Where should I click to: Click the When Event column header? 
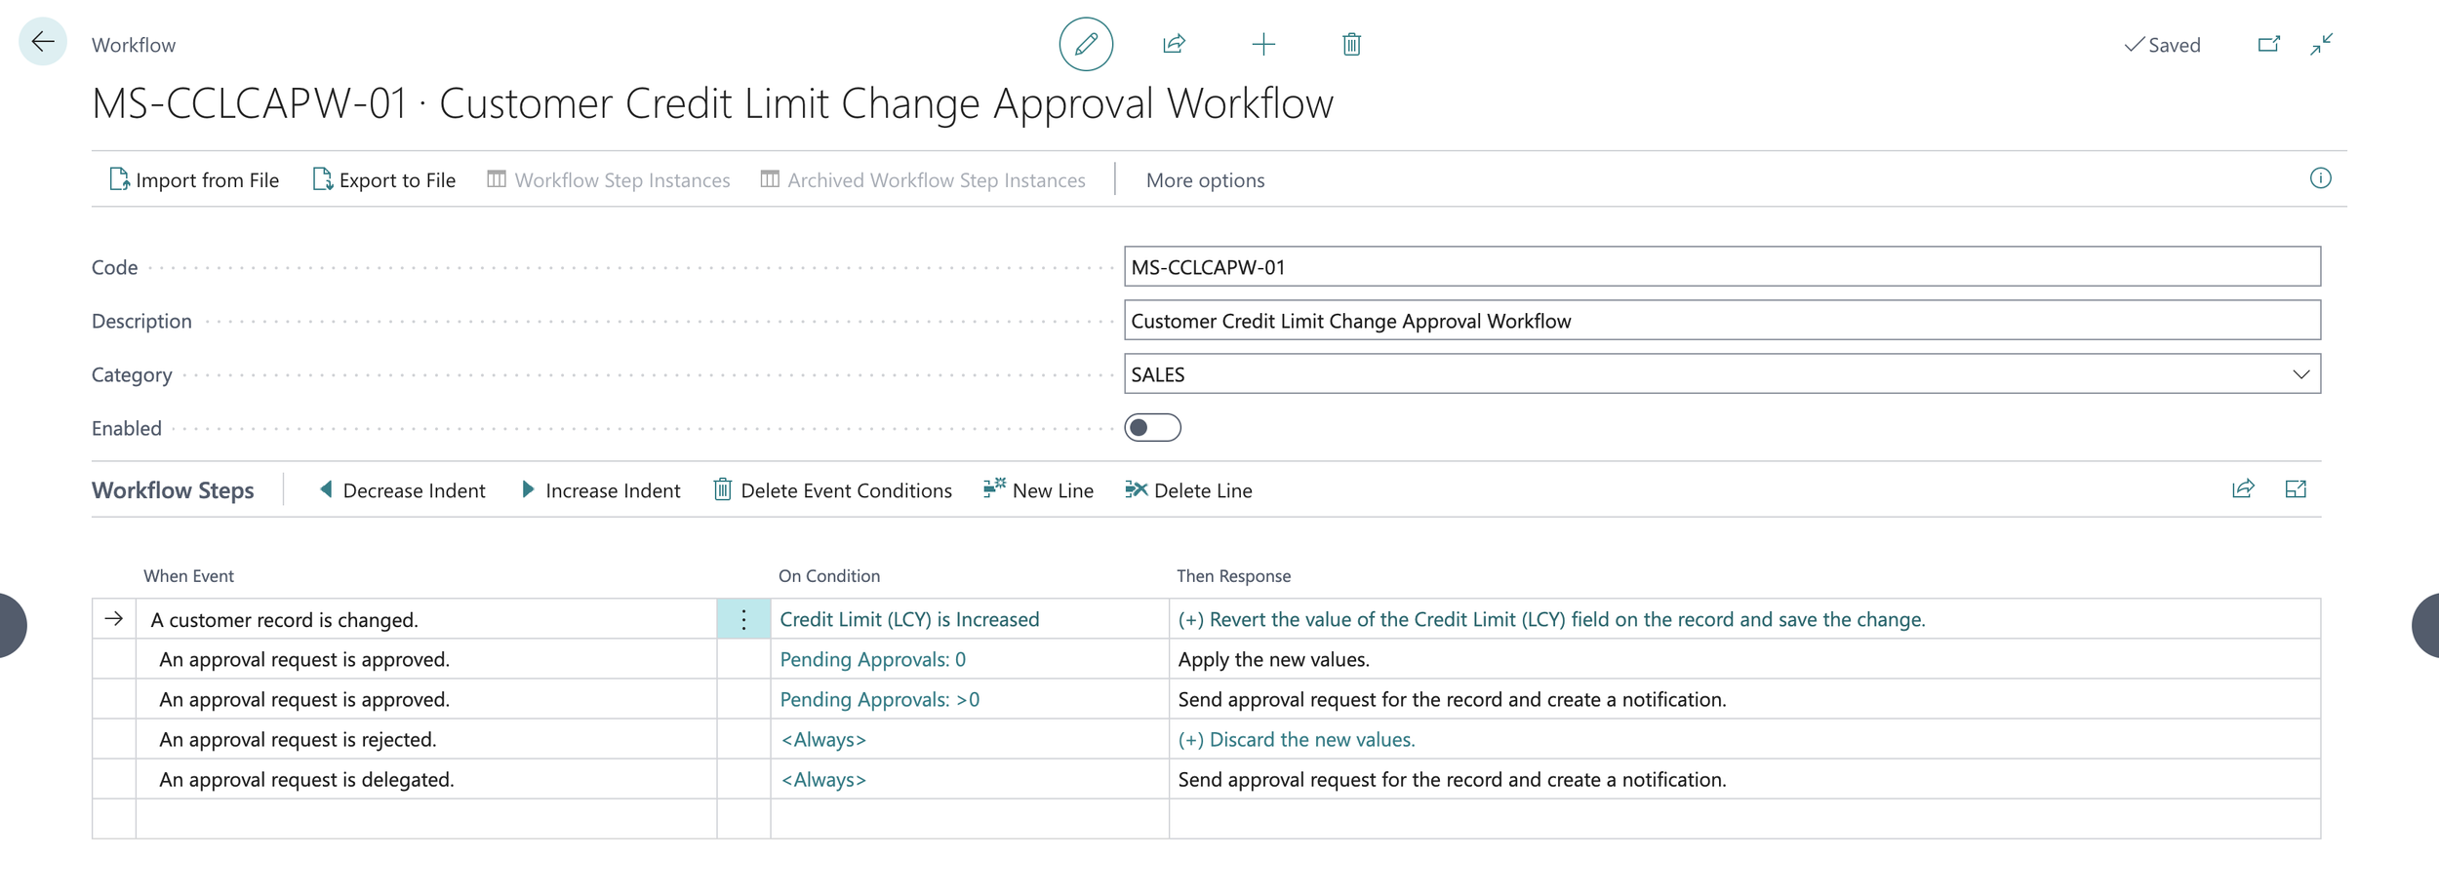point(188,576)
